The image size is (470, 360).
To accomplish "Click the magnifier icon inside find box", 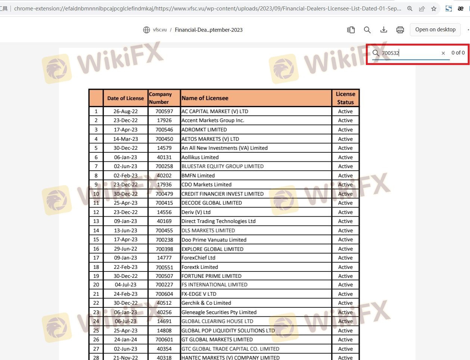I will (x=376, y=53).
